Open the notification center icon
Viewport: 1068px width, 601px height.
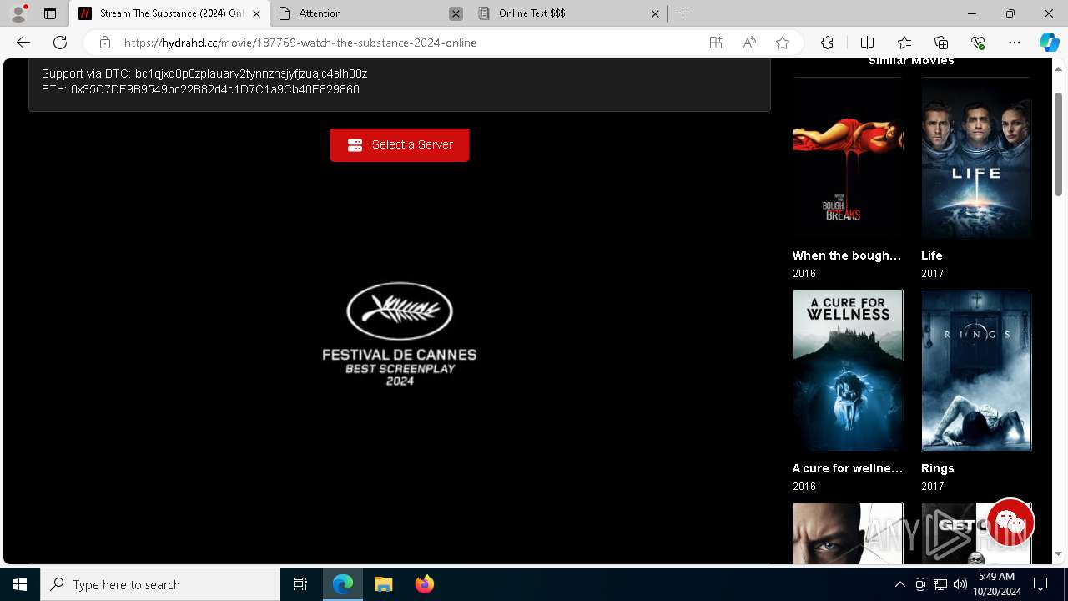1040,584
